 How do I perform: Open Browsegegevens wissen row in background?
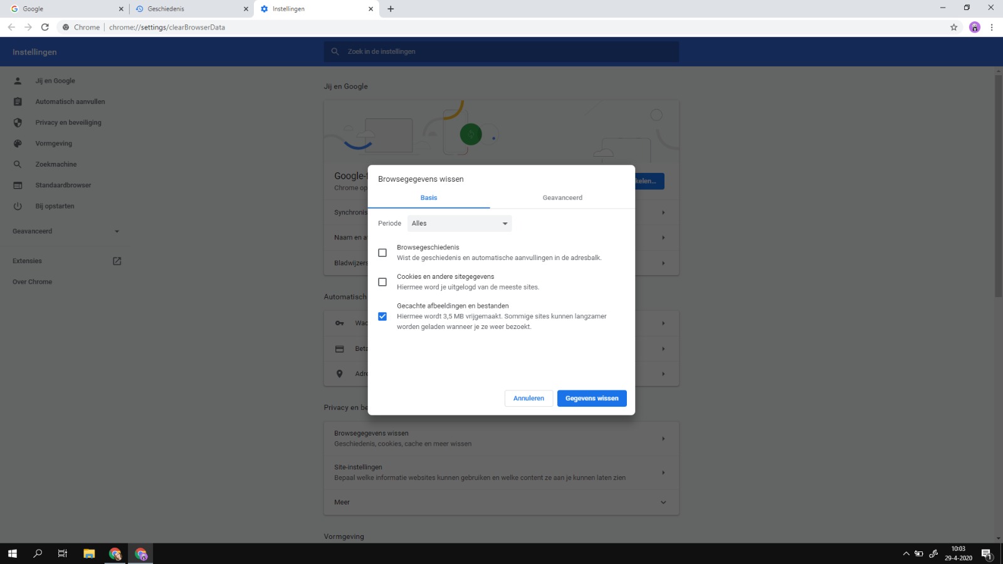point(501,439)
